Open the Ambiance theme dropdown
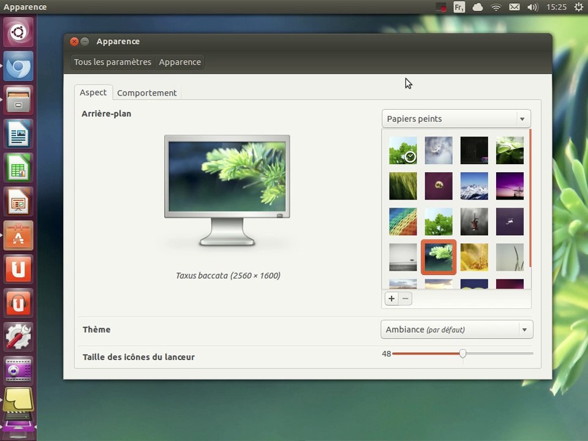 [x=457, y=330]
